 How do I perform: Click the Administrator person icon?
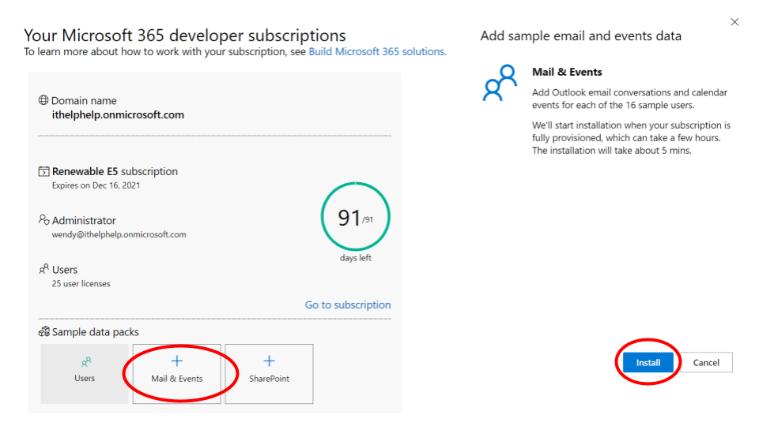pos(43,220)
